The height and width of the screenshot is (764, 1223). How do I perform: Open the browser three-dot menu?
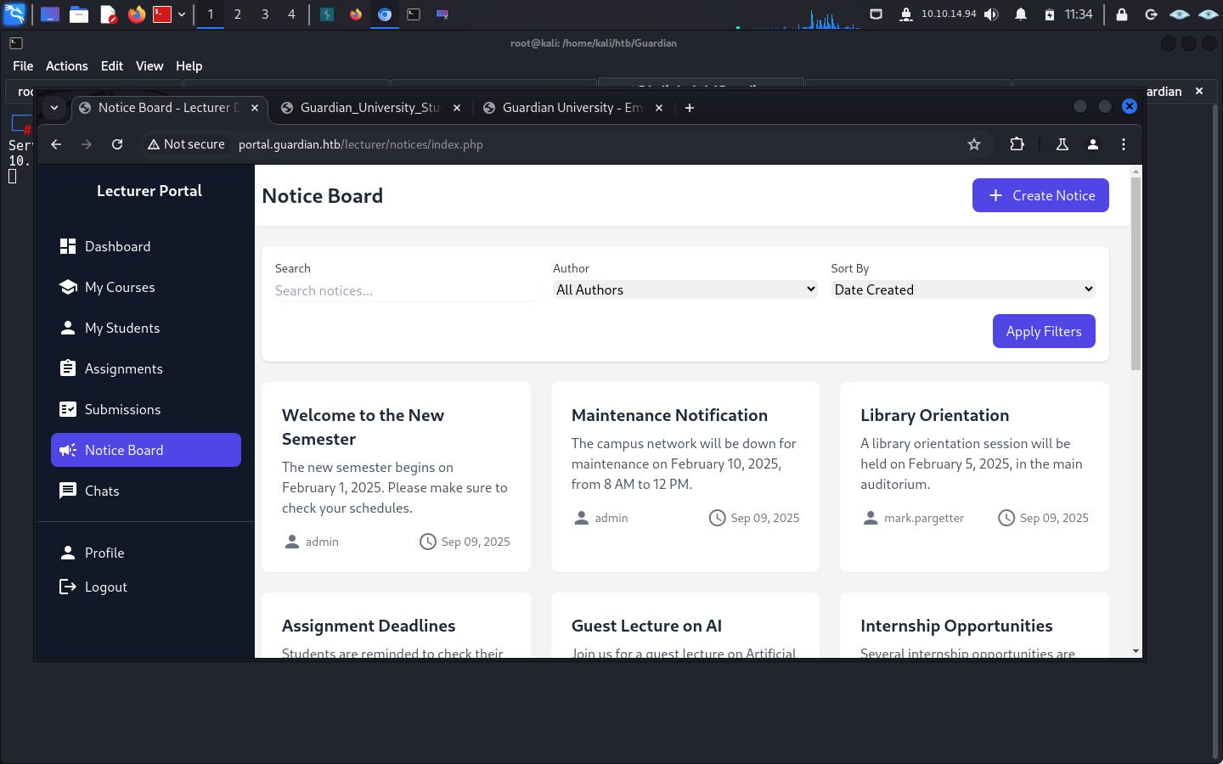(x=1124, y=144)
